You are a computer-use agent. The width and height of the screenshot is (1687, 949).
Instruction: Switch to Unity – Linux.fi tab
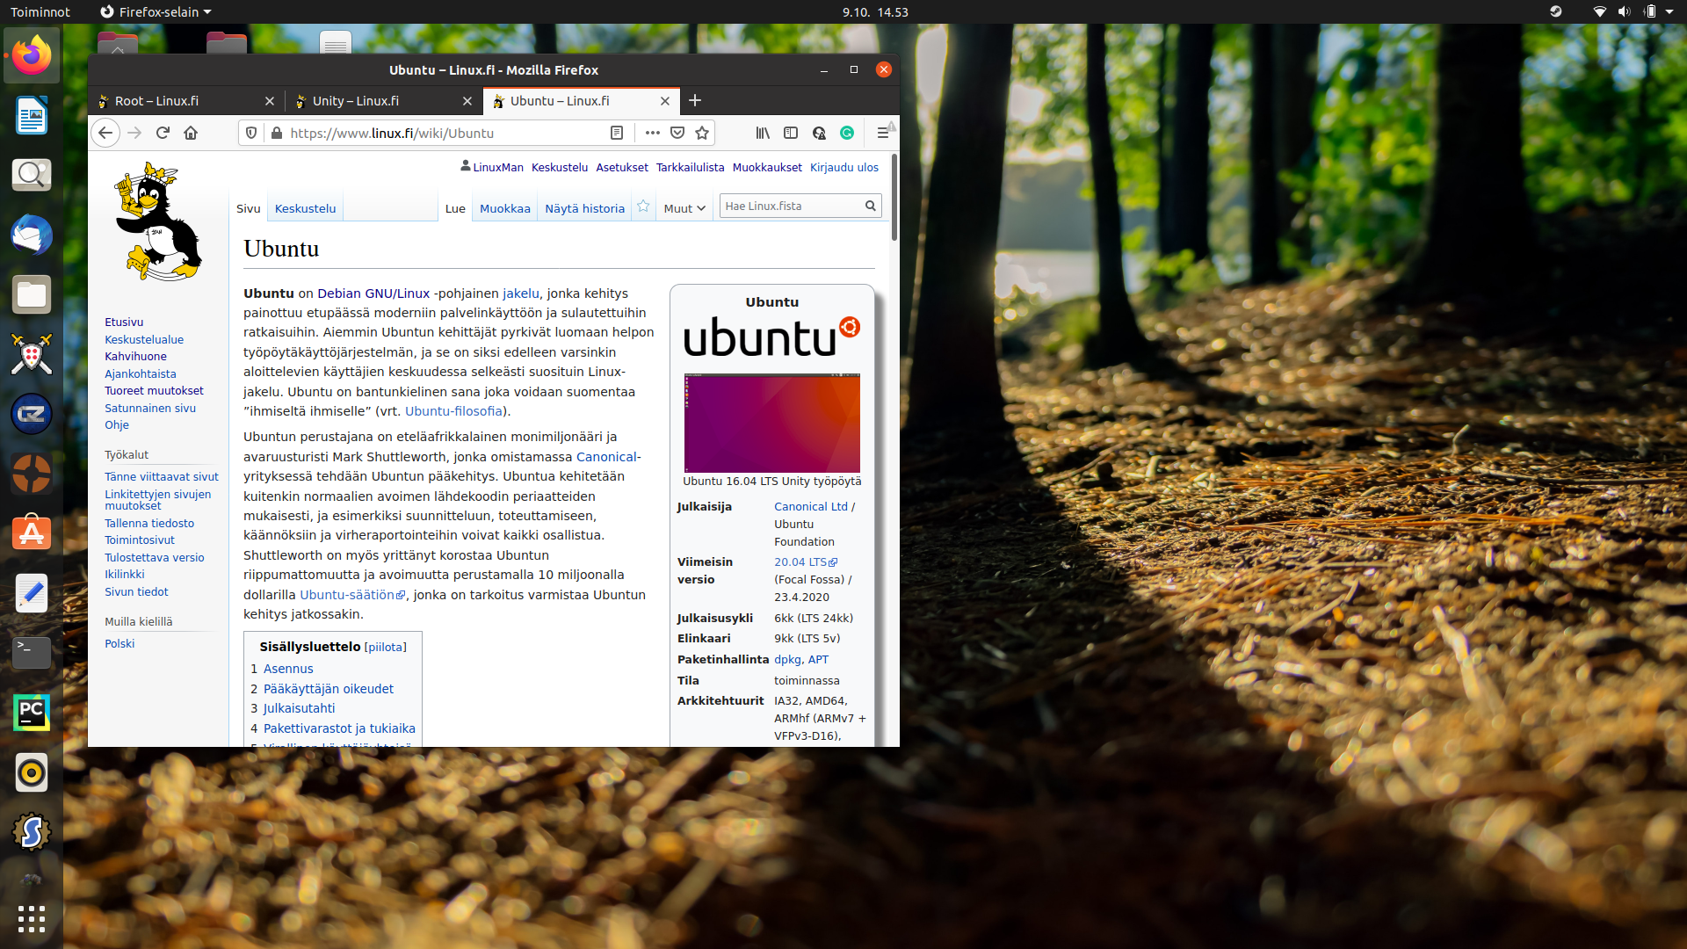[356, 101]
